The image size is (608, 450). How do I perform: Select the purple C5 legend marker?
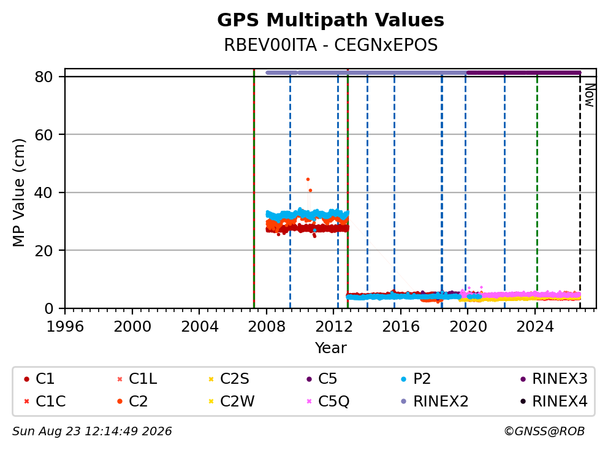click(309, 379)
